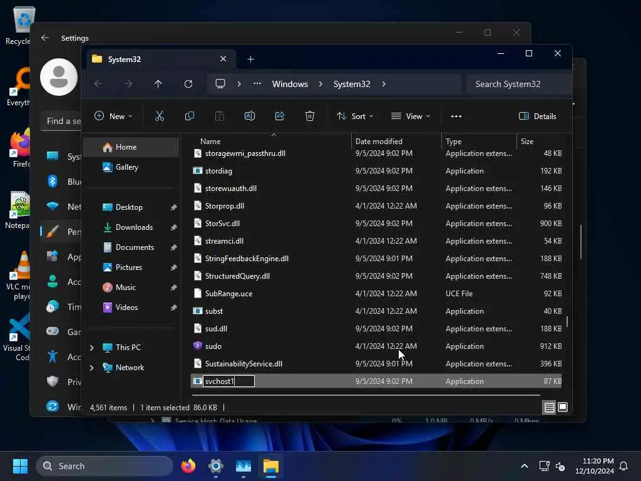Viewport: 641px width, 481px height.
Task: Click inside the svchost1 rename field
Action: pyautogui.click(x=228, y=381)
